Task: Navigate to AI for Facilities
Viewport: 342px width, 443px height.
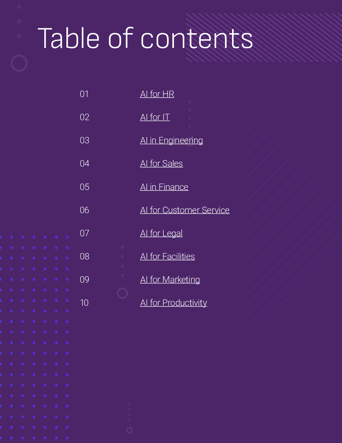Action: (167, 256)
